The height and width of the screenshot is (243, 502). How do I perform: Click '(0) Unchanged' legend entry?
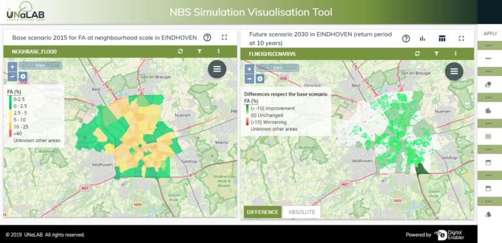coord(267,115)
